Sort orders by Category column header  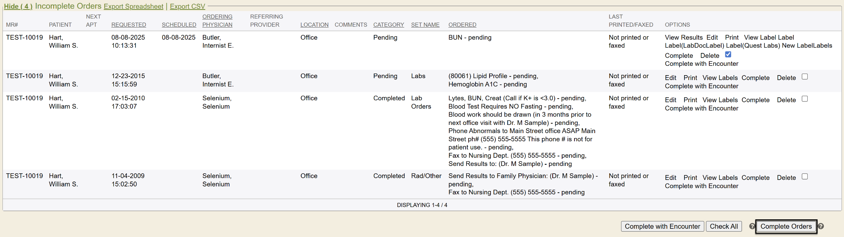click(388, 25)
